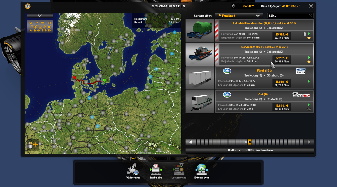Click green arrow on Industriell kondensator job

[309, 34]
